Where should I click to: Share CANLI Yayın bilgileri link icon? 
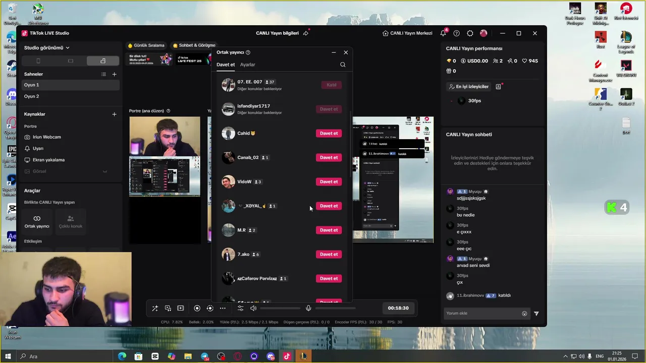click(305, 33)
